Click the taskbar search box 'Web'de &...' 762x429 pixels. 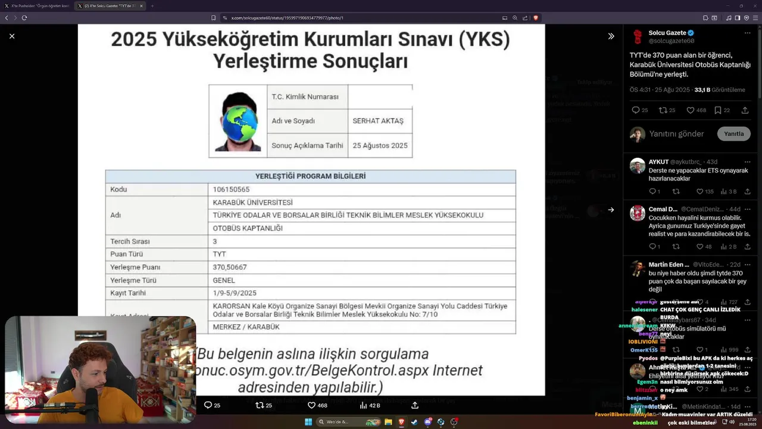coord(349,422)
